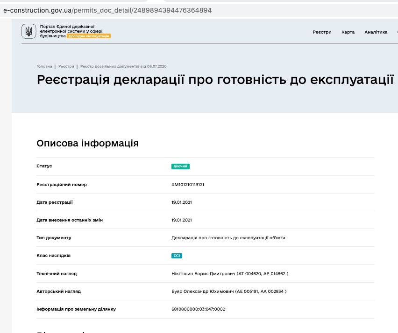Image resolution: width=398 pixels, height=333 pixels.
Task: Click the Ukrainian trident emblem logo
Action: point(28,31)
